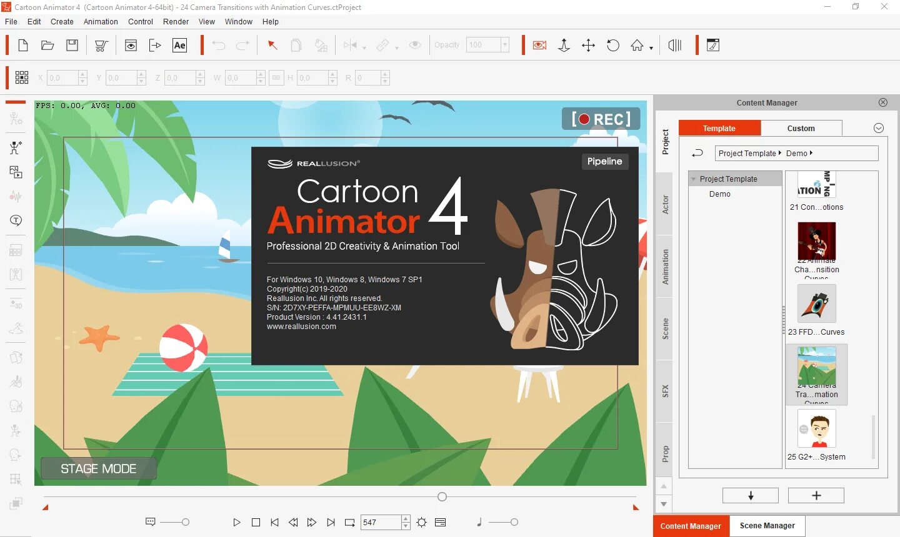This screenshot has width=900, height=537.
Task: Switch to the Template tab
Action: (719, 128)
